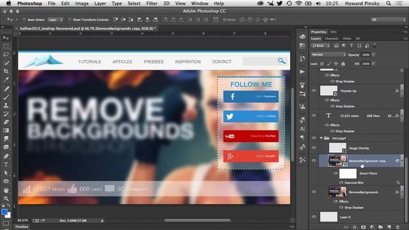Screen dimensions: 409x230
Task: Click the lock all layer icon
Action: [x=343, y=64]
